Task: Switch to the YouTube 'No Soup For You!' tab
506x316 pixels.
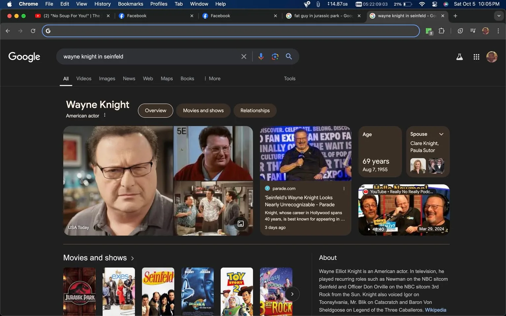Action: (72, 16)
